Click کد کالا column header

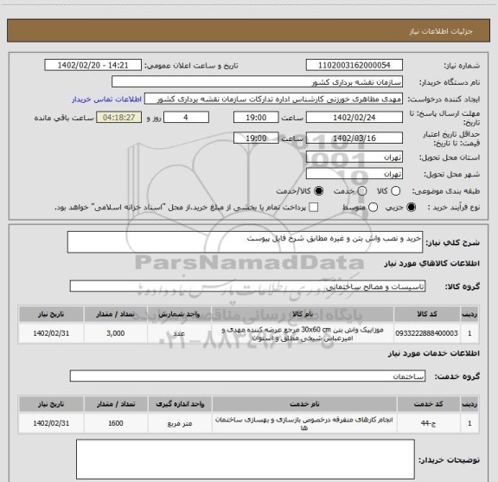427,314
